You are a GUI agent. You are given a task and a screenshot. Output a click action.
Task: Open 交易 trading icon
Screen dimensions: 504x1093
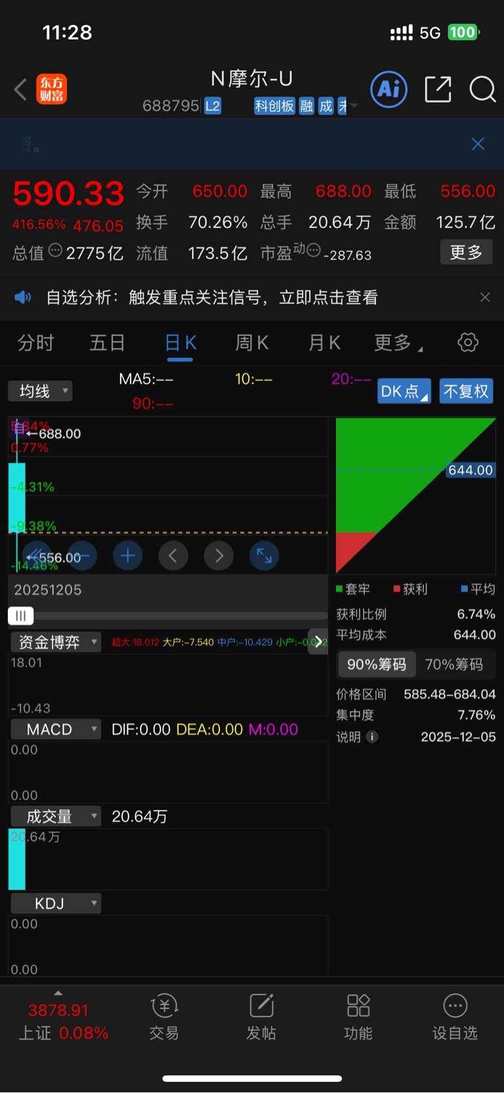tap(164, 1017)
